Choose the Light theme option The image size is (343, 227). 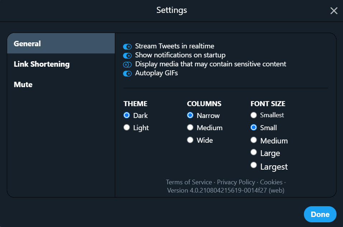pyautogui.click(x=127, y=127)
